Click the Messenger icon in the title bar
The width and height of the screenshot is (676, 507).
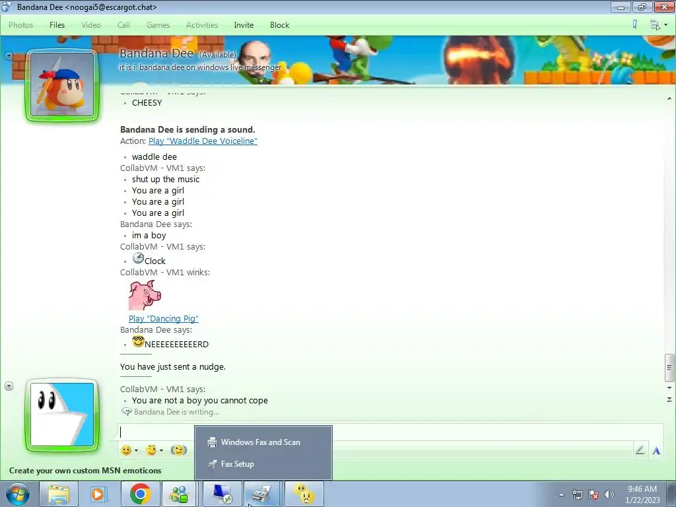tap(7, 7)
